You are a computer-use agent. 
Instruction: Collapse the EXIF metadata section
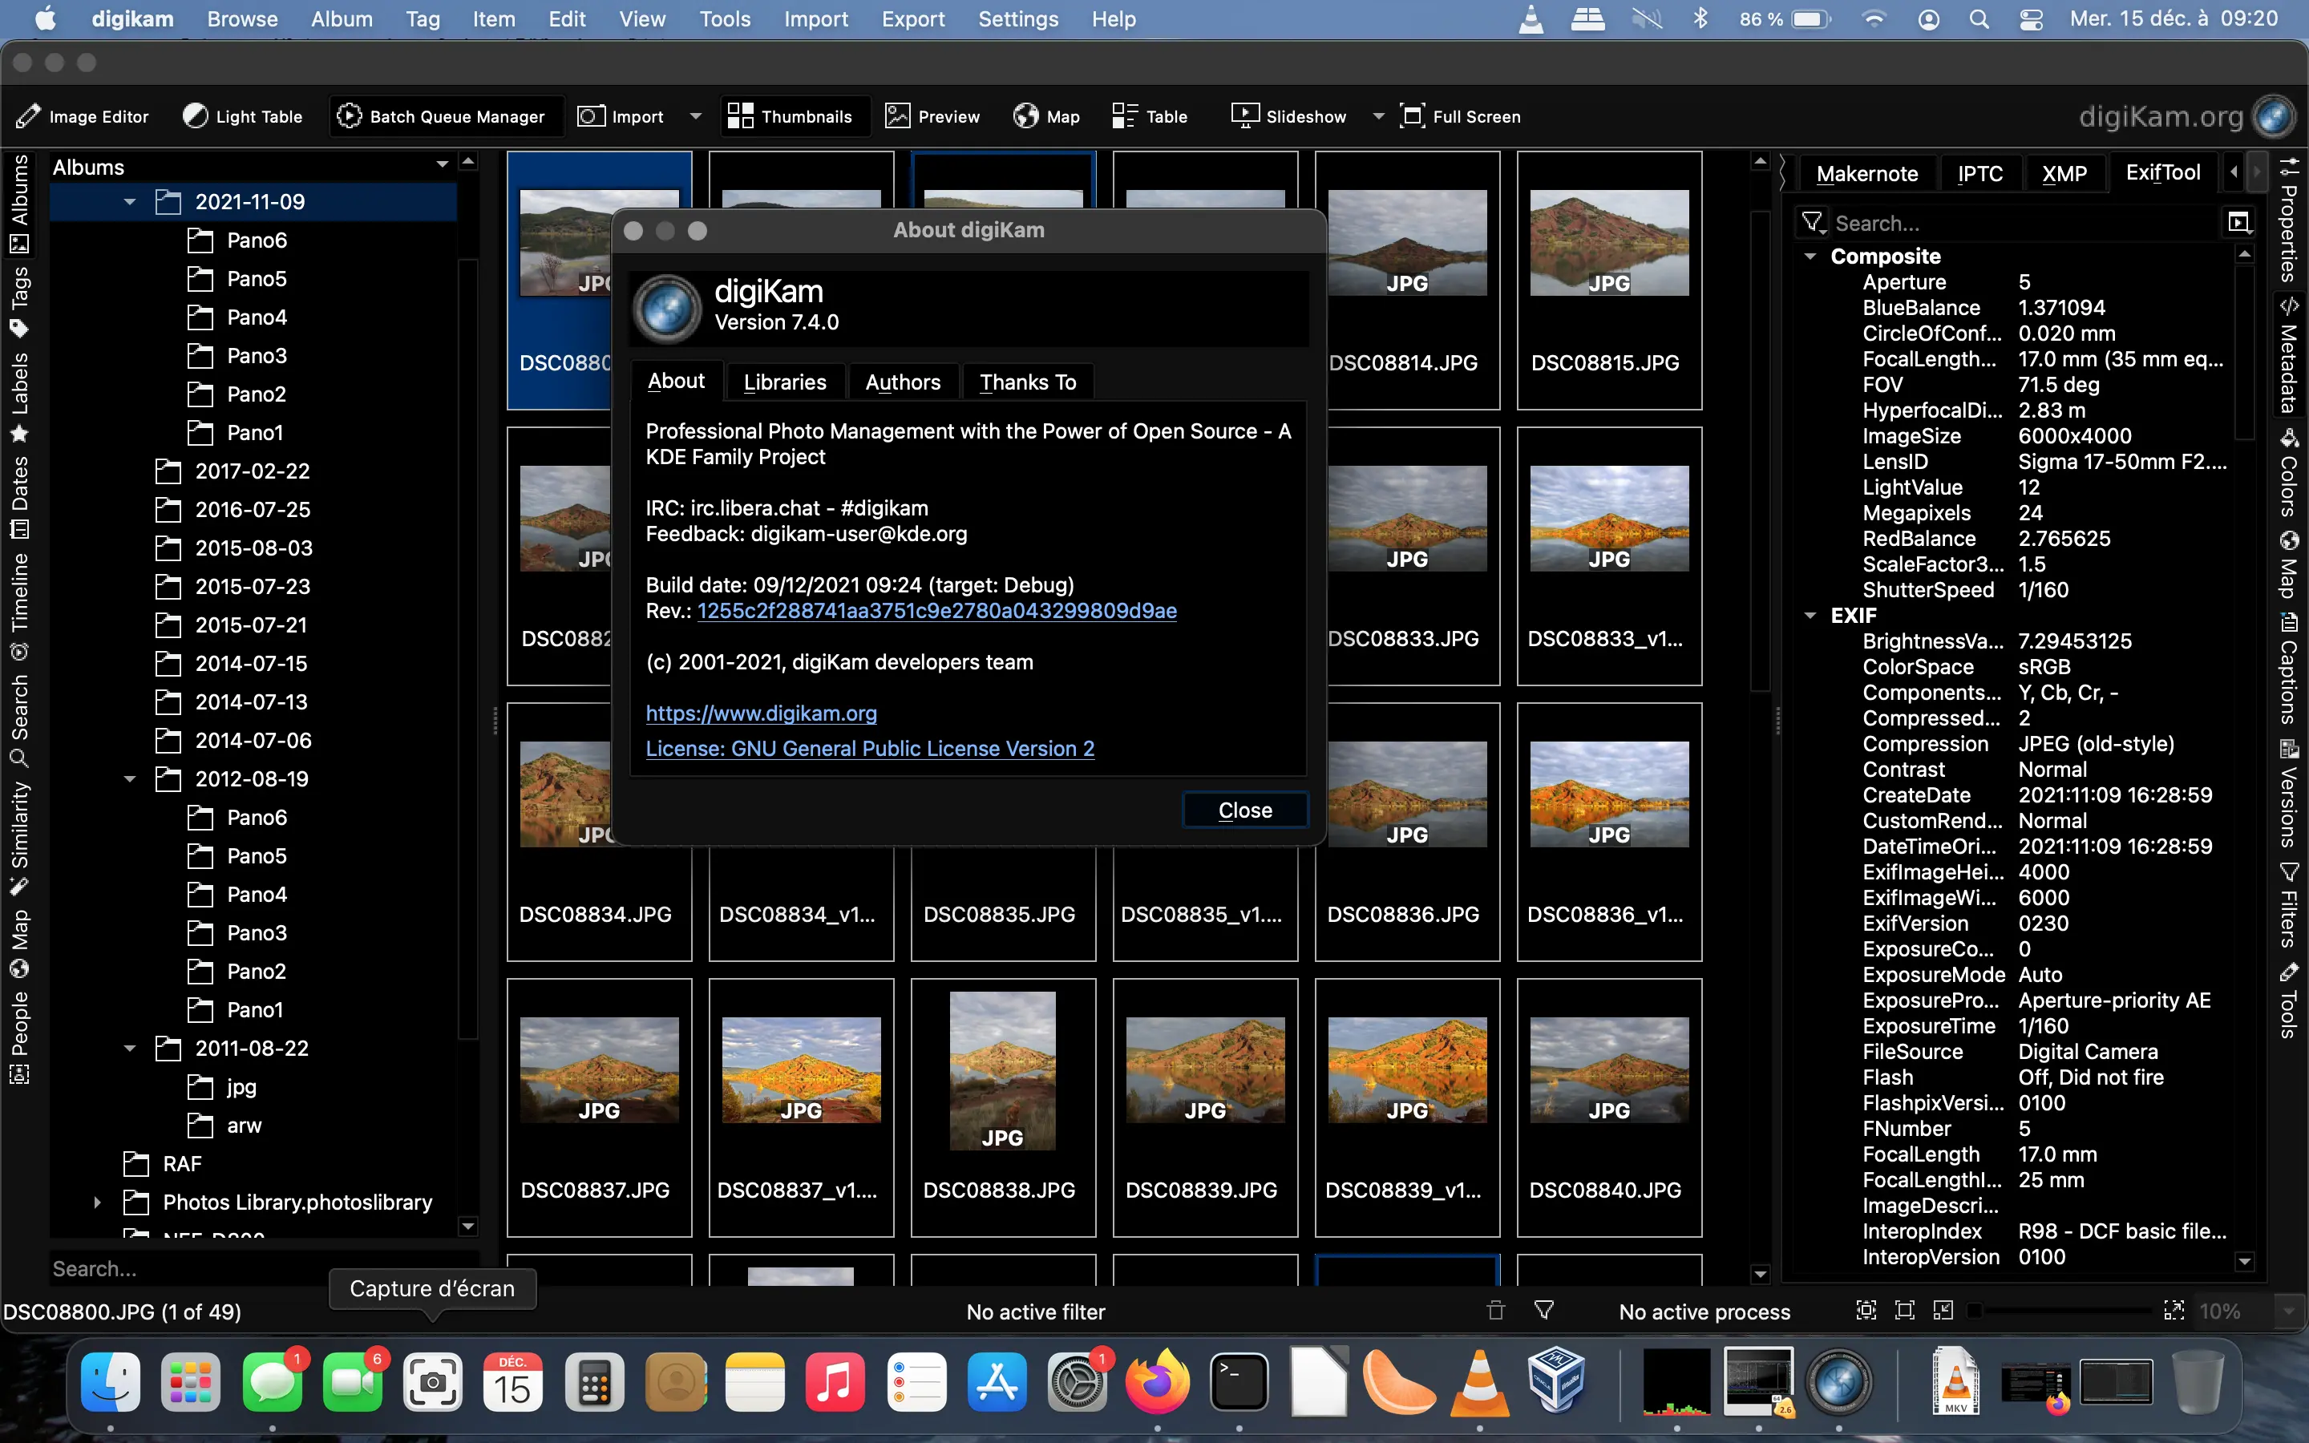(x=1811, y=616)
